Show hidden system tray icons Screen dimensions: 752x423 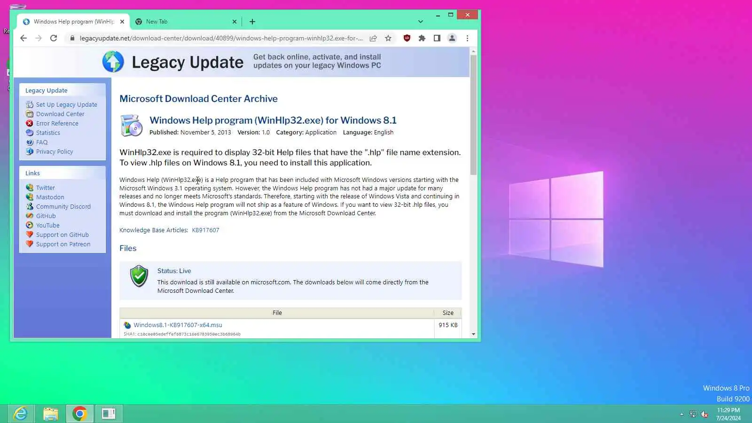(681, 414)
